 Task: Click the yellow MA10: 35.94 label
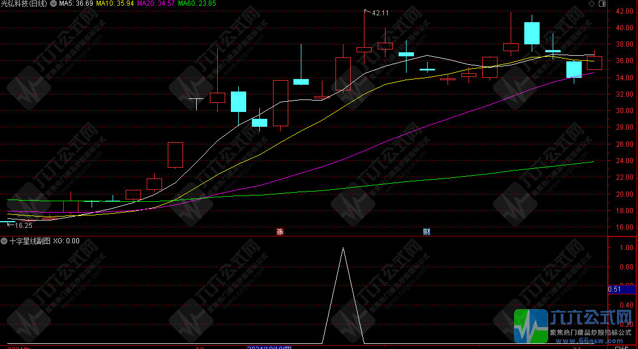pos(115,3)
